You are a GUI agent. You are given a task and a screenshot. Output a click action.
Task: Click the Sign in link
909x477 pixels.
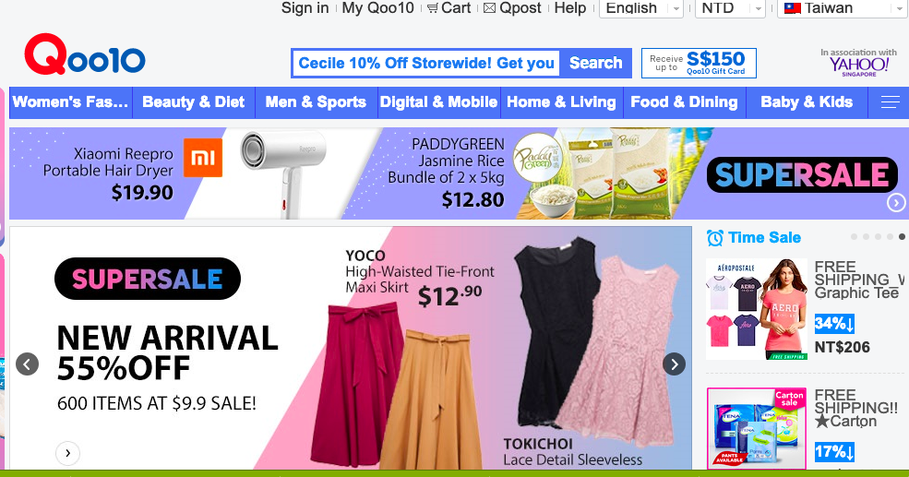(305, 8)
